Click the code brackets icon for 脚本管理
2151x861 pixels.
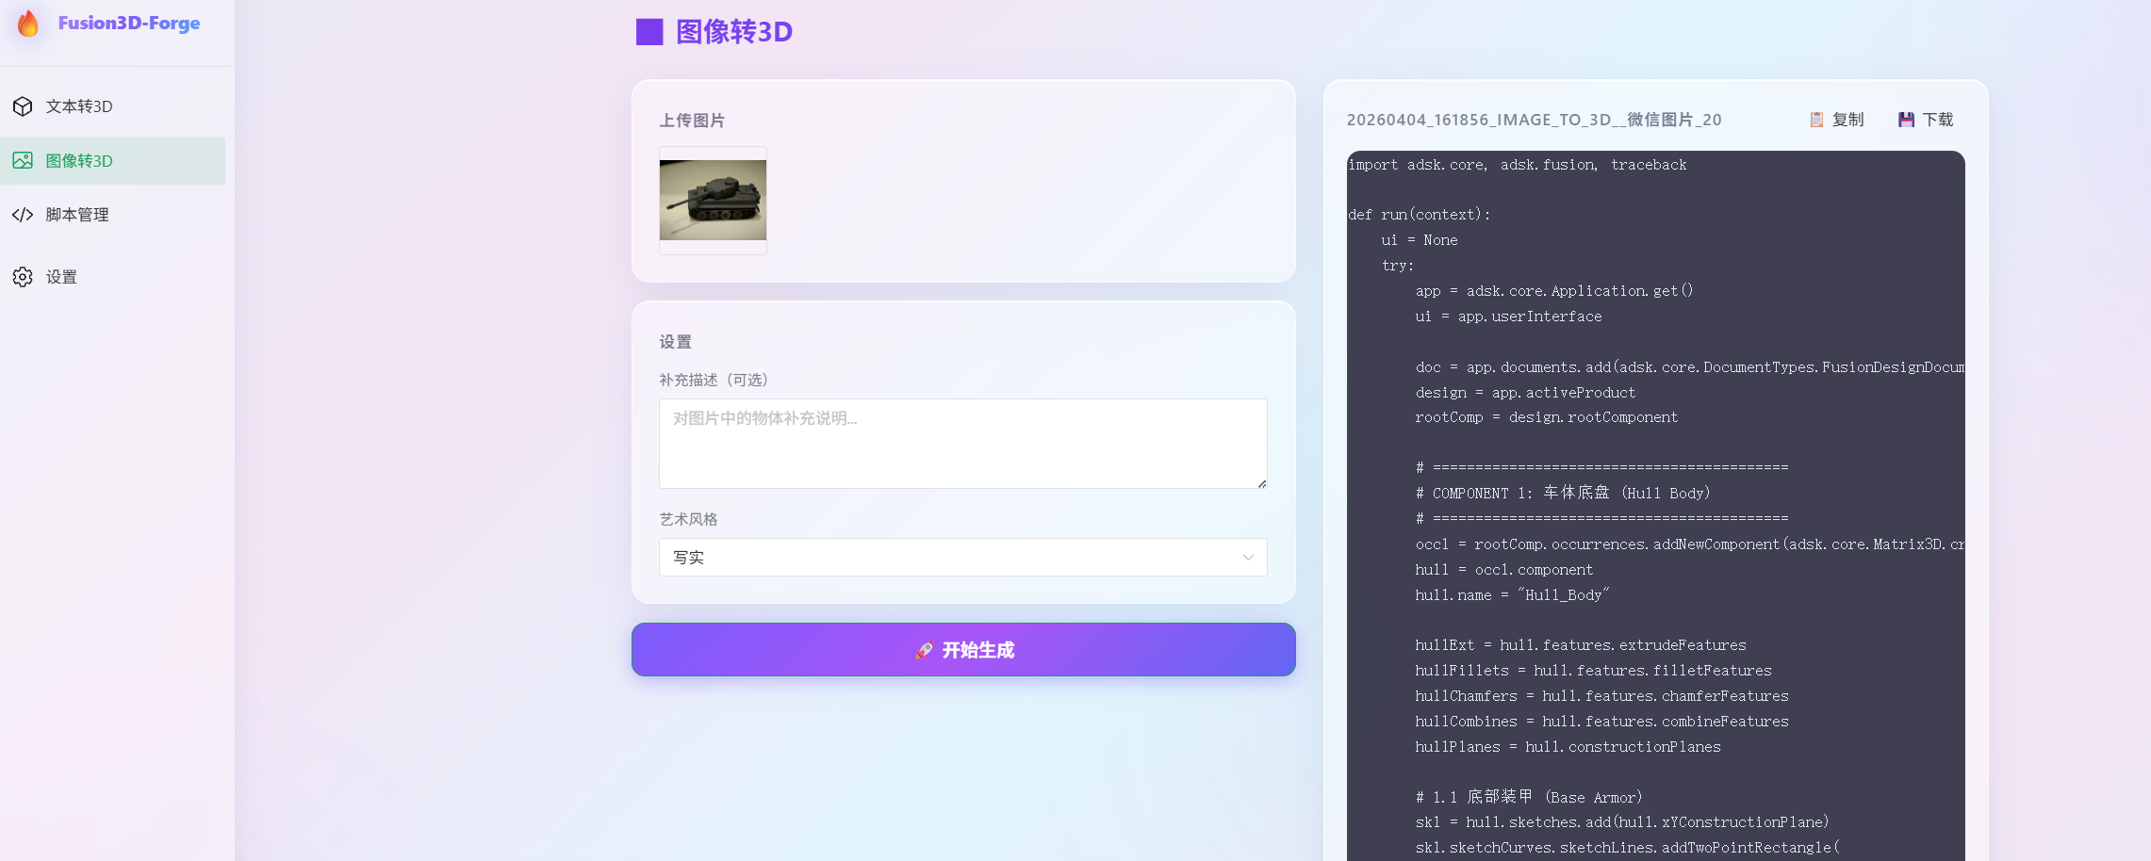23,215
